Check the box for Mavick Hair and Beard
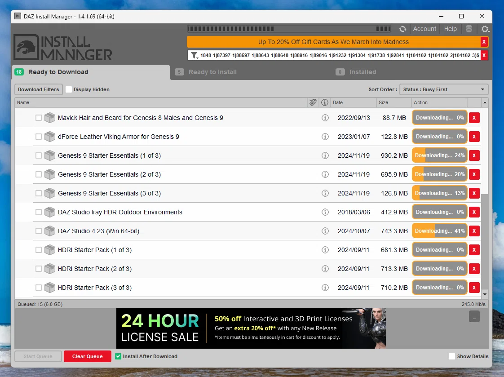Image resolution: width=504 pixels, height=377 pixels. pos(39,118)
